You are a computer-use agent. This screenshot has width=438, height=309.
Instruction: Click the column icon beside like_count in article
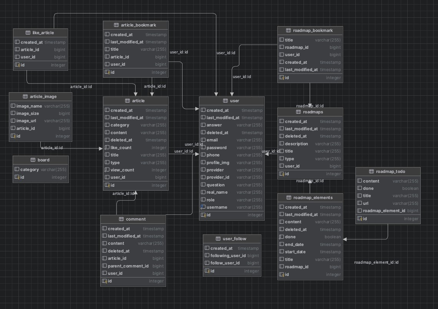point(107,148)
